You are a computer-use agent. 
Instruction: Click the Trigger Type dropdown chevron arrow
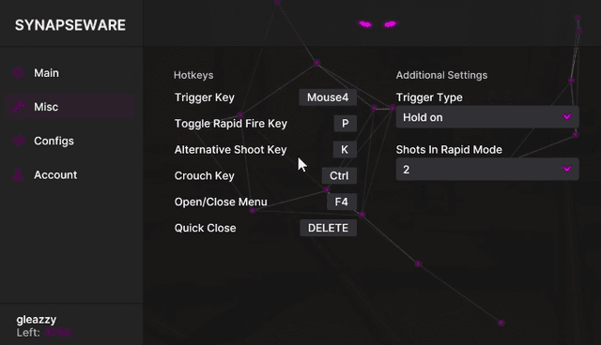tap(567, 117)
